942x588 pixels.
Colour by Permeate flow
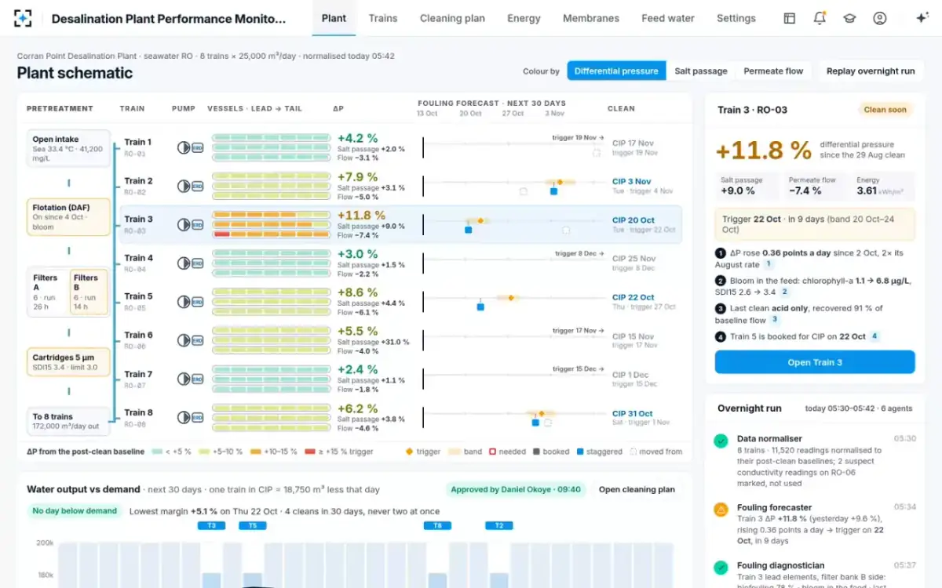click(773, 71)
